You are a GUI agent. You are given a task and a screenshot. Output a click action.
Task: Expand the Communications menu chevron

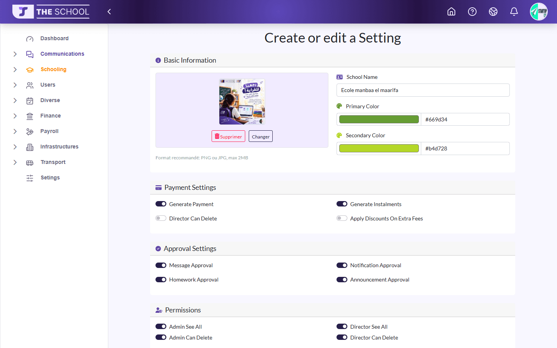tap(15, 54)
